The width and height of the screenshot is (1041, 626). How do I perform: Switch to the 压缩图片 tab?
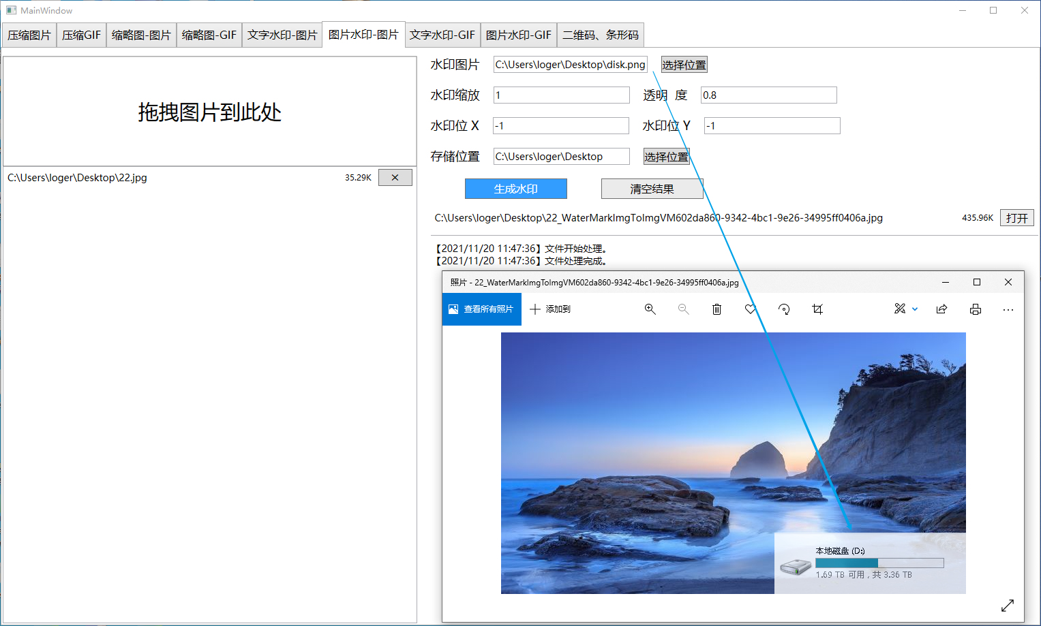point(29,35)
